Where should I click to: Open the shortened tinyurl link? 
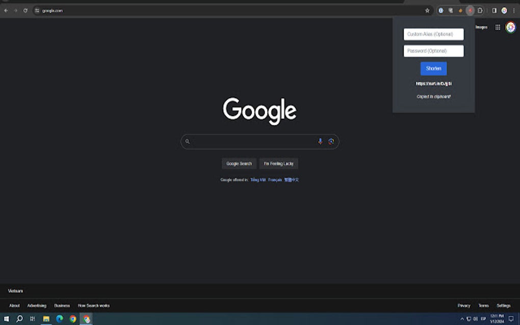tap(433, 83)
